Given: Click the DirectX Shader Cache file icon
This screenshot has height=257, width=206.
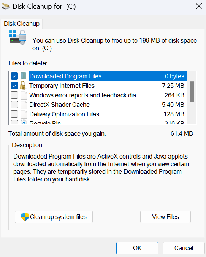Looking at the screenshot, I should click(24, 105).
